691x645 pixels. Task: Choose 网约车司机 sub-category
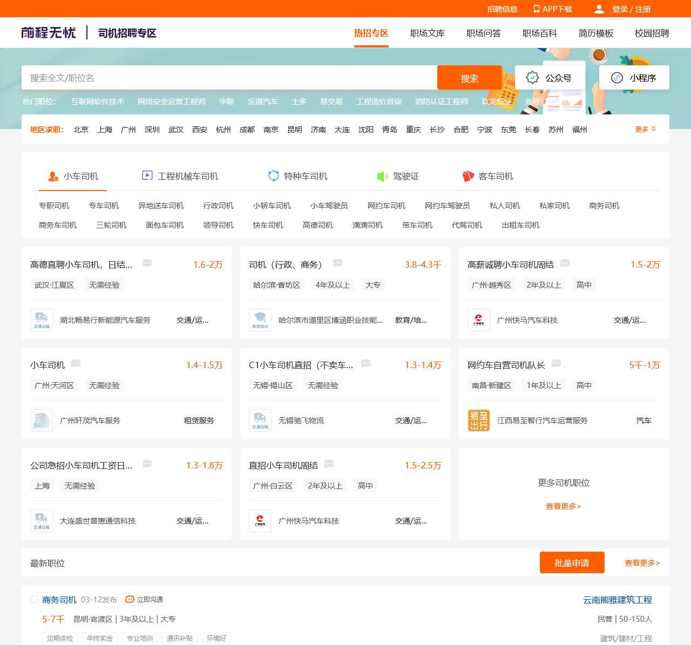pyautogui.click(x=387, y=206)
